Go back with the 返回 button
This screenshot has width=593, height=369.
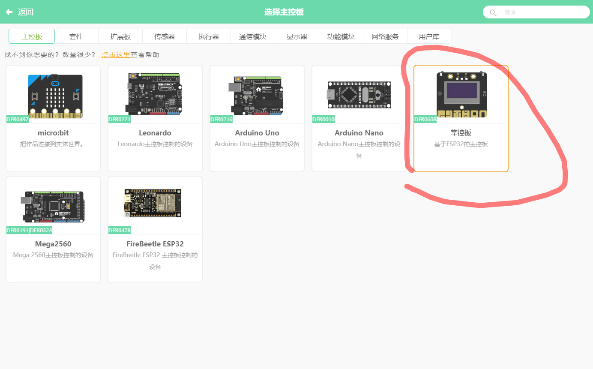19,12
